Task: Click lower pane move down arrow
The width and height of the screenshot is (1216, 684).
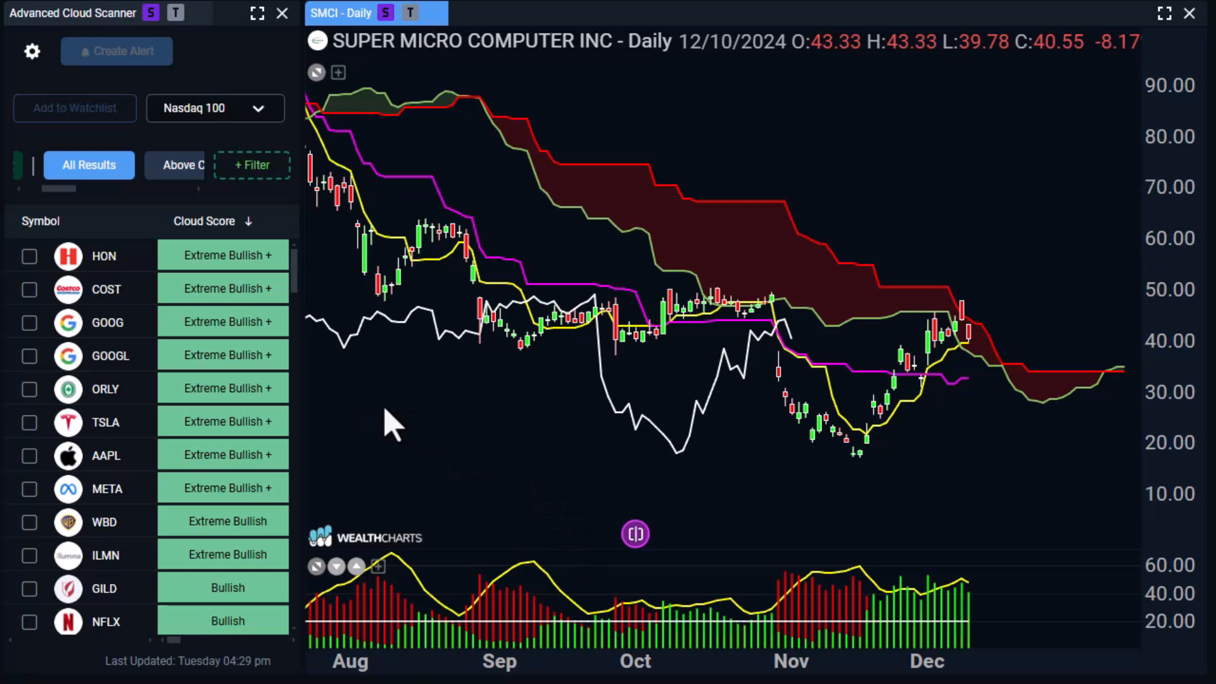Action: (336, 566)
